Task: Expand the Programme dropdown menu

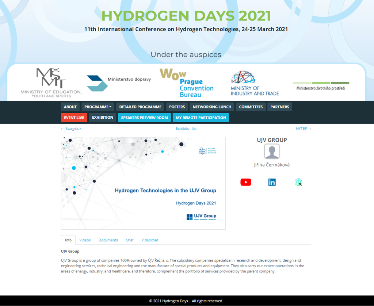Action: pyautogui.click(x=98, y=107)
